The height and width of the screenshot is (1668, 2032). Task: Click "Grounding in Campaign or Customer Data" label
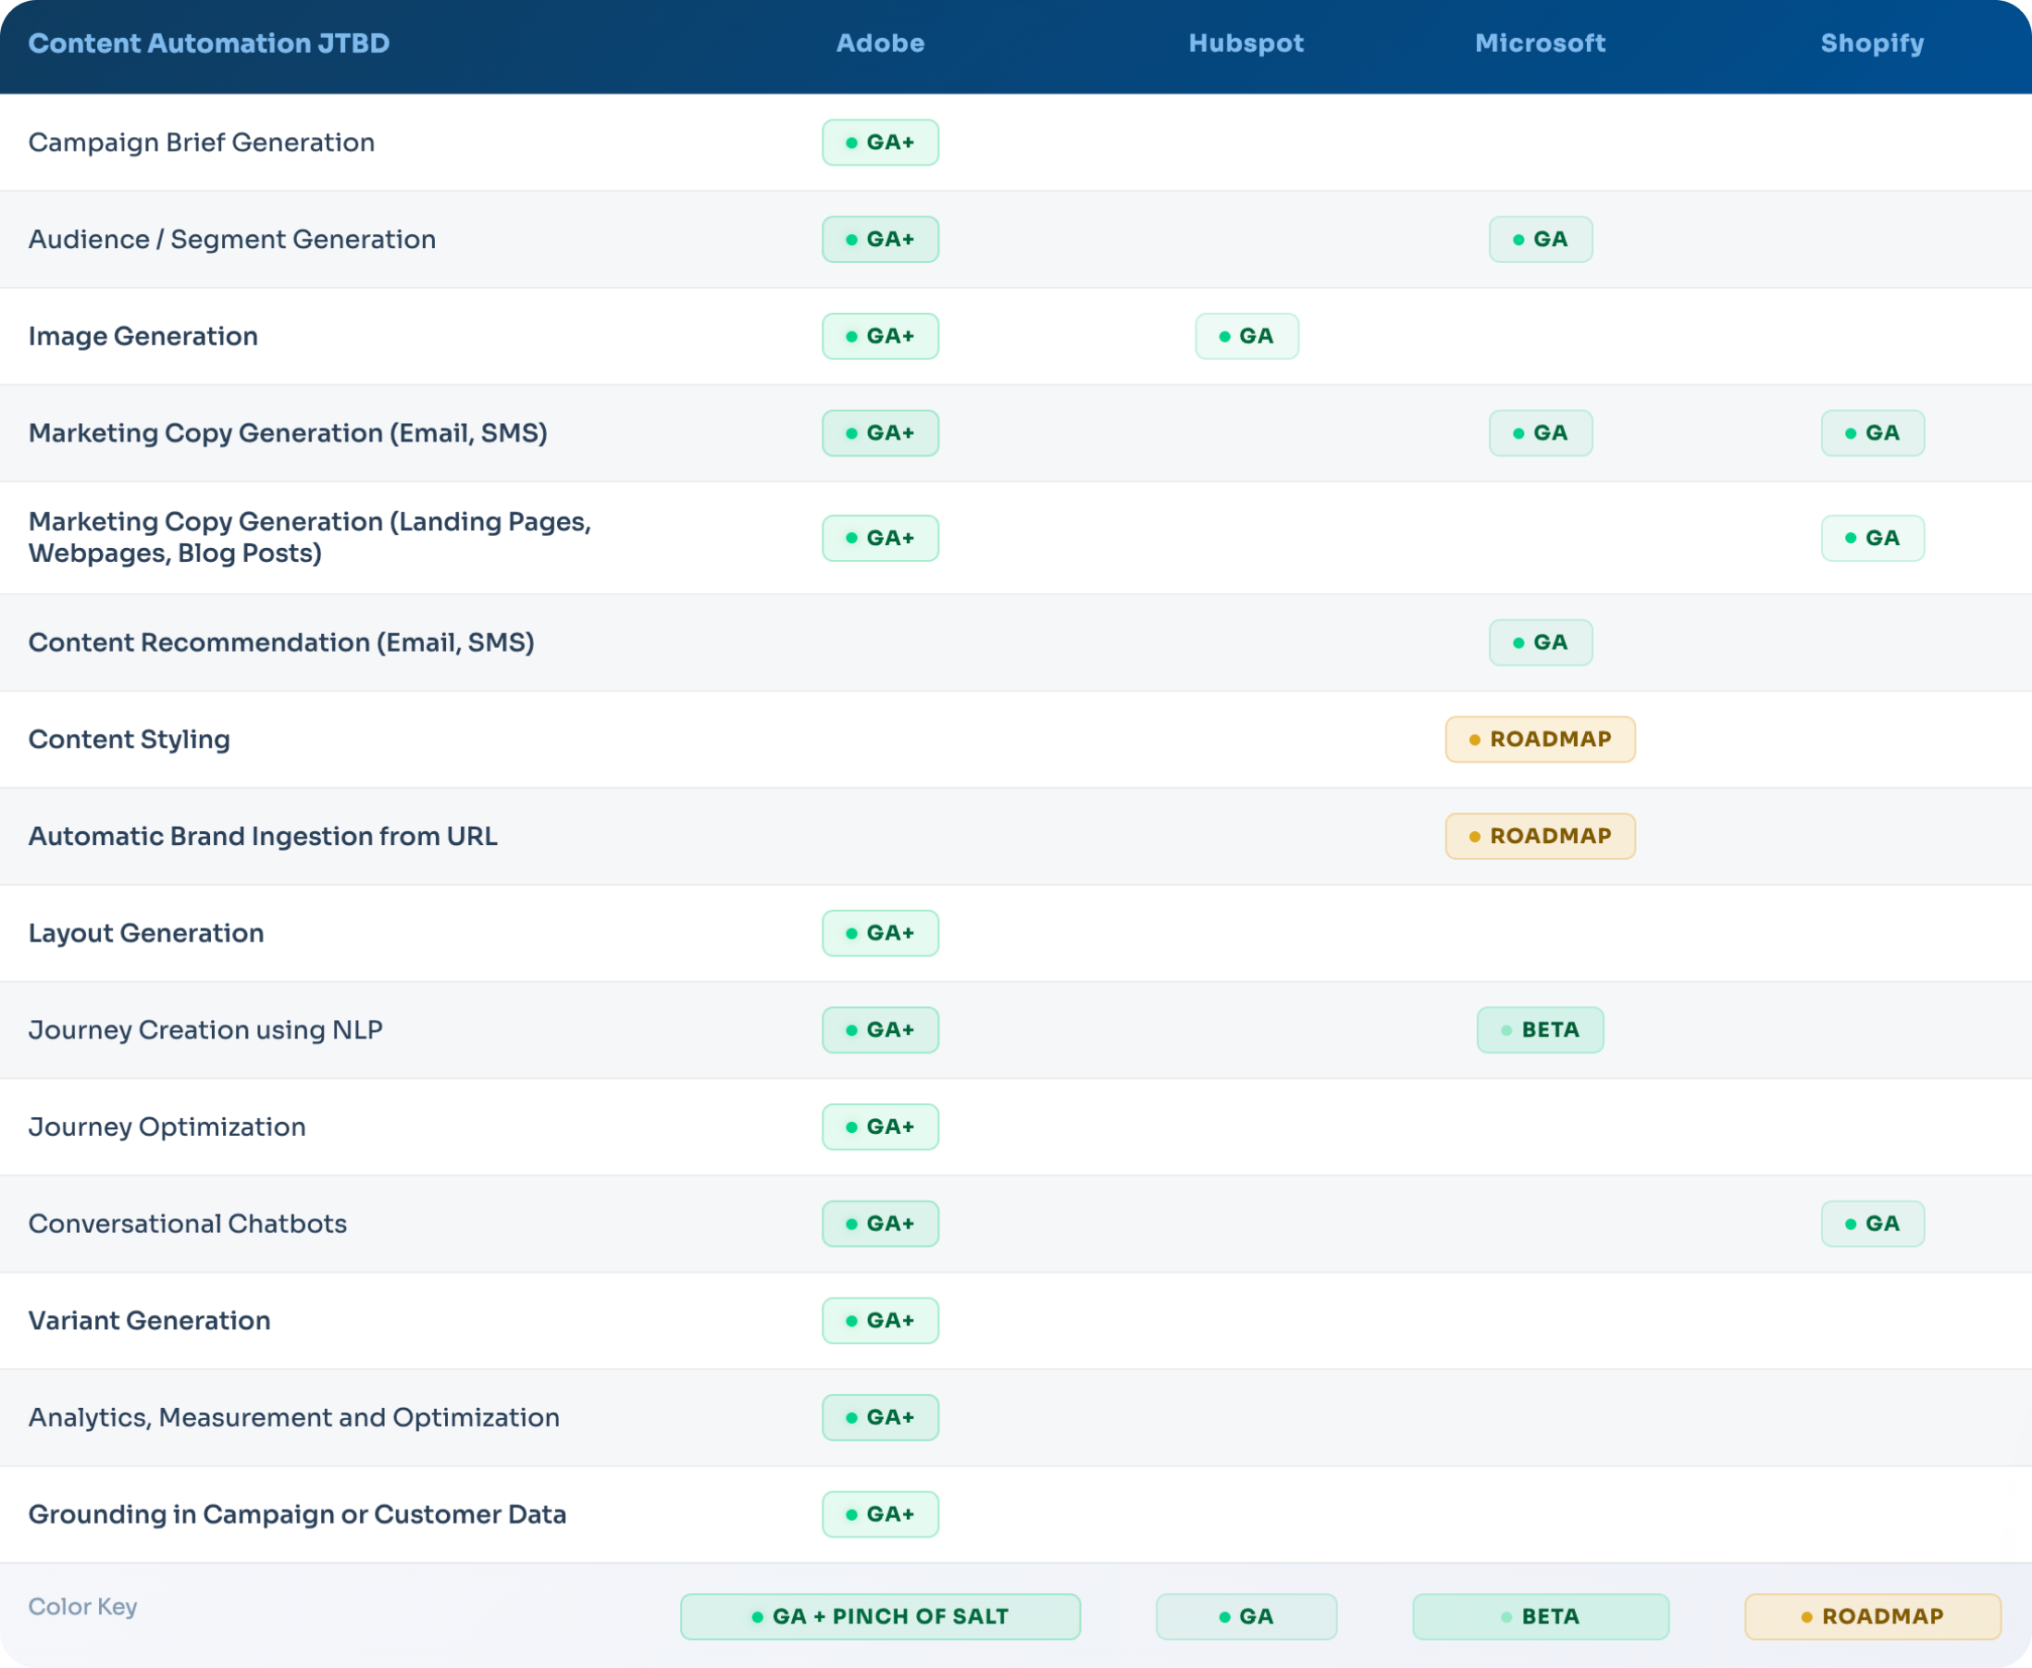click(x=298, y=1515)
